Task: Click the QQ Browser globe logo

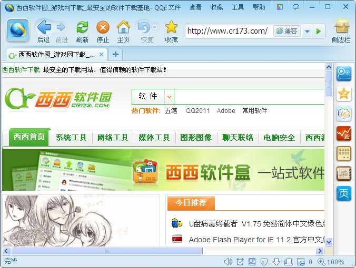Action: tap(18, 30)
